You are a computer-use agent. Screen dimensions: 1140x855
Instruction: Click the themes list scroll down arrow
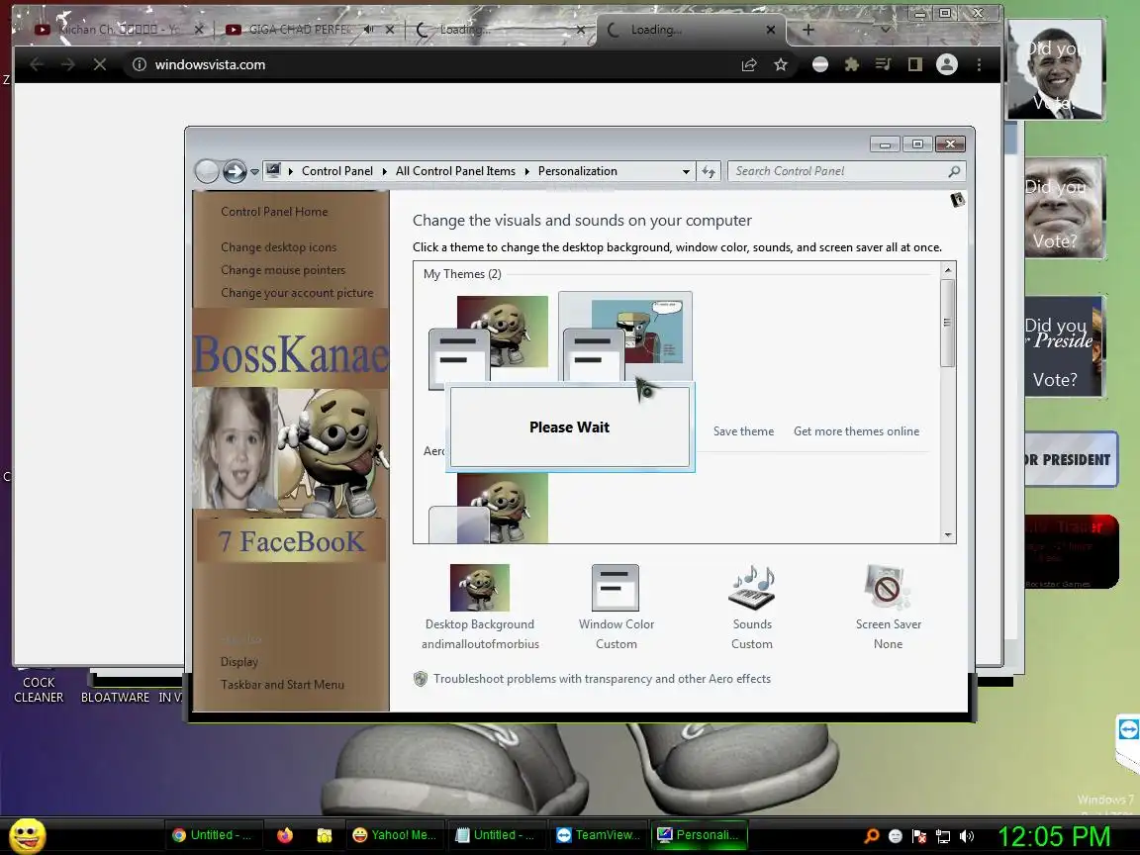[947, 534]
